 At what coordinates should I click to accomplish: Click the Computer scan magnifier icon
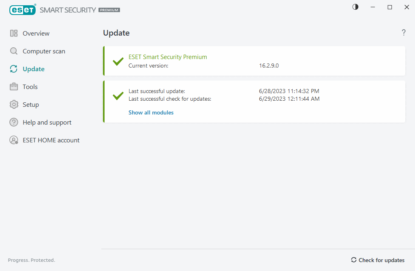14,51
